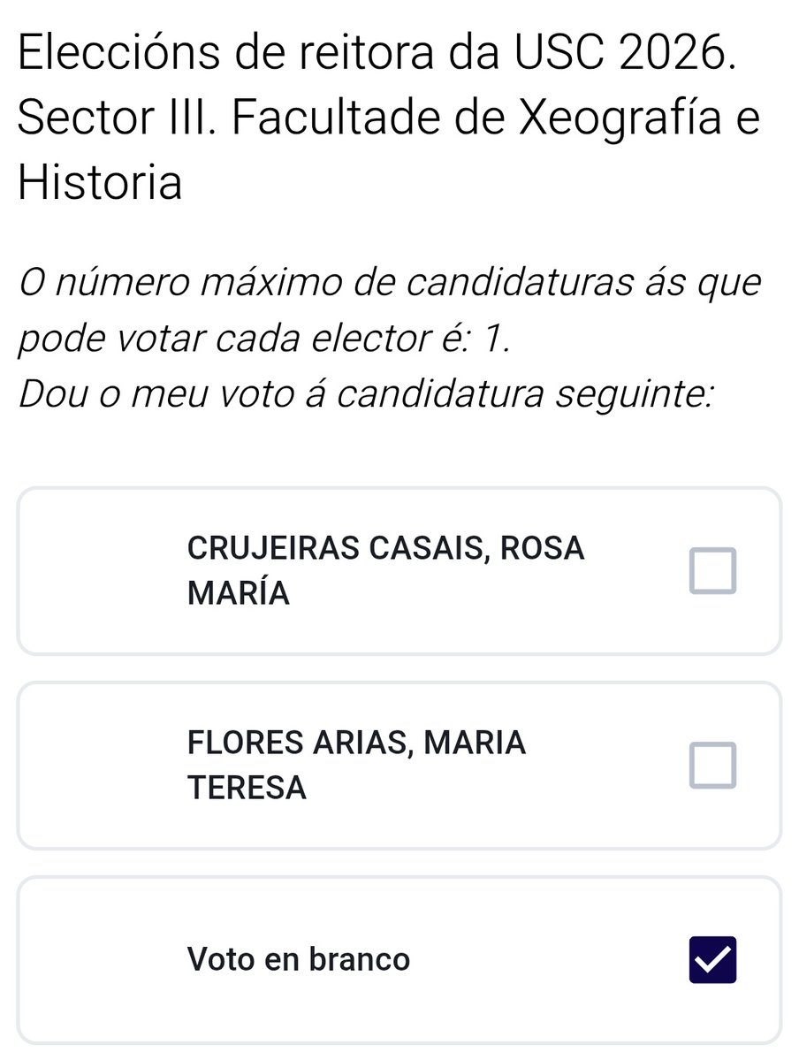Image resolution: width=799 pixels, height=1060 pixels.
Task: Click the O número máximo de candidaturas text
Action: (390, 283)
